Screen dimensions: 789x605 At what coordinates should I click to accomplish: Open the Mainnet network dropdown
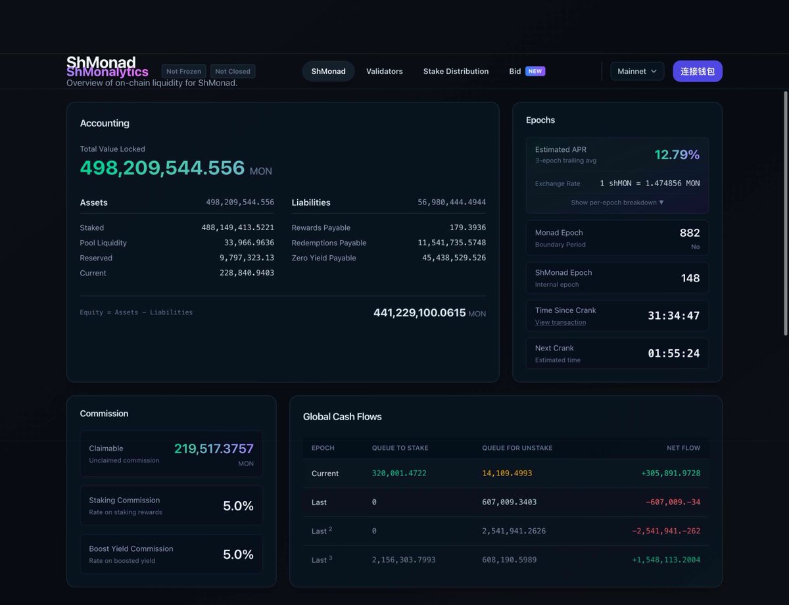click(637, 71)
